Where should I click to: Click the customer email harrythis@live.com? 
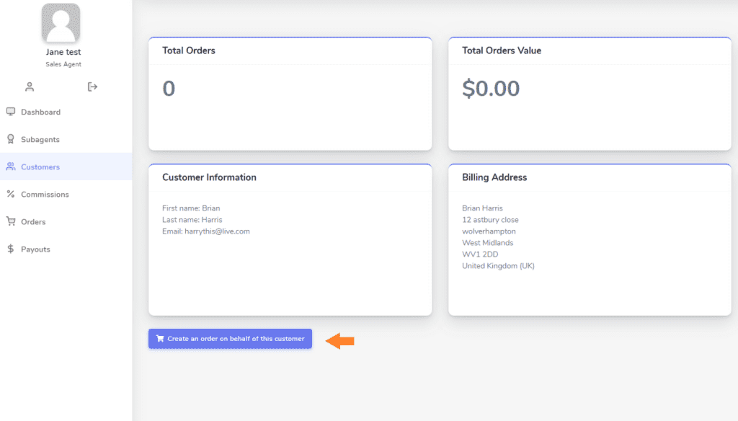pyautogui.click(x=217, y=231)
